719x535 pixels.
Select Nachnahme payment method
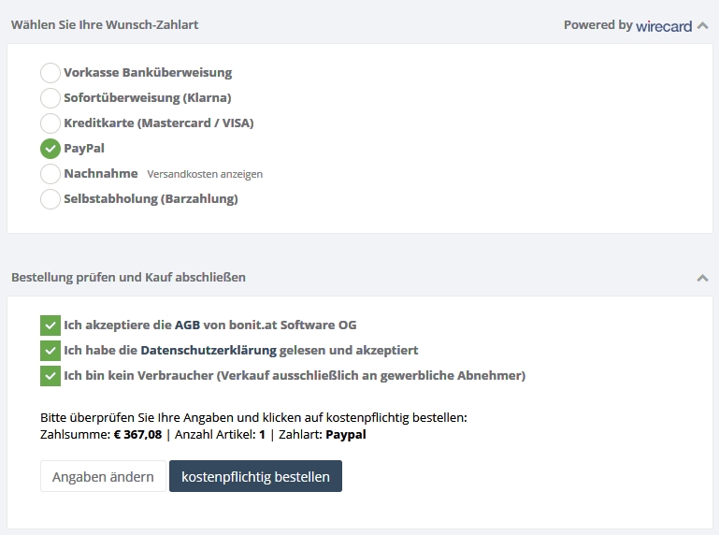[50, 173]
